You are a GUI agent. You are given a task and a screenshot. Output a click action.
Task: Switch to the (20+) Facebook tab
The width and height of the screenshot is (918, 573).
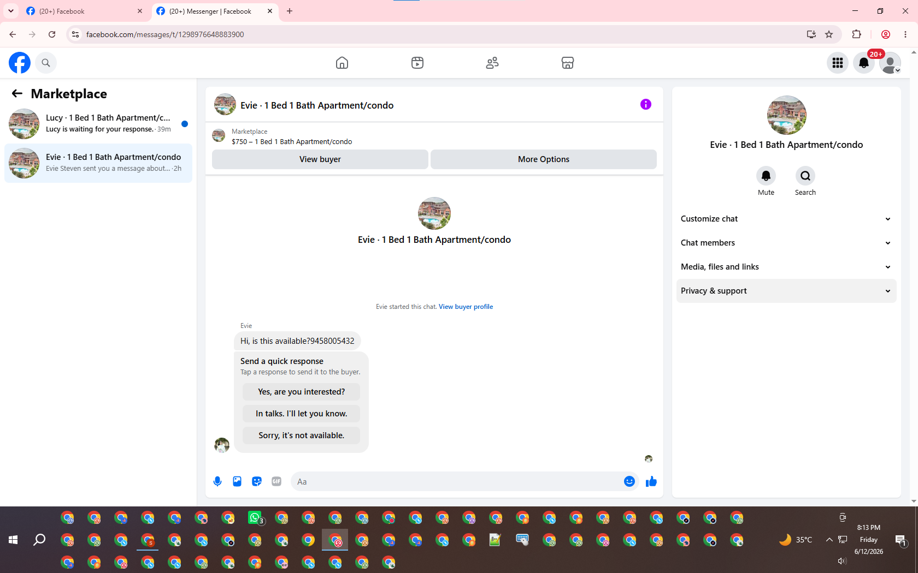(85, 11)
